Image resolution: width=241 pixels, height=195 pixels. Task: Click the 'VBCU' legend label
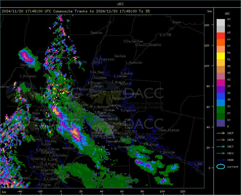pos(230,153)
